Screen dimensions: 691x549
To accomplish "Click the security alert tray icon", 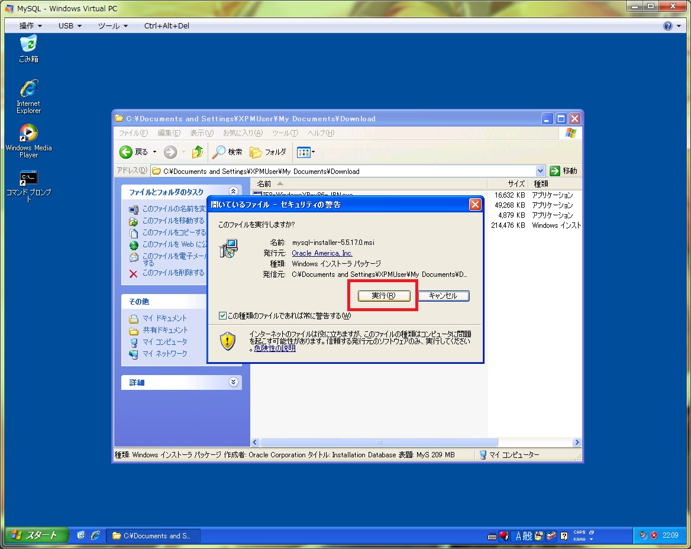I will coord(654,535).
